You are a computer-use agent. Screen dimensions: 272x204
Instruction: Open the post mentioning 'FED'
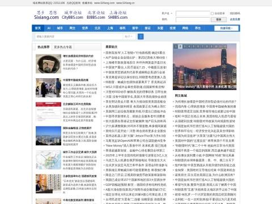(136, 92)
